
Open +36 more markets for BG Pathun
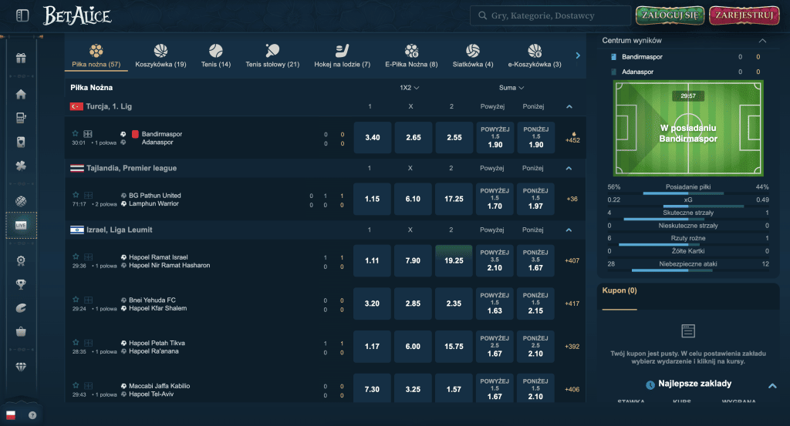[572, 200]
